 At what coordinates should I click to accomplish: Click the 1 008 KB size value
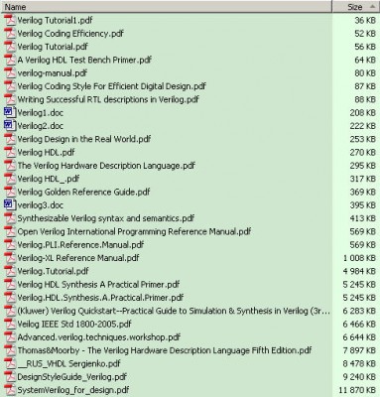click(x=359, y=258)
